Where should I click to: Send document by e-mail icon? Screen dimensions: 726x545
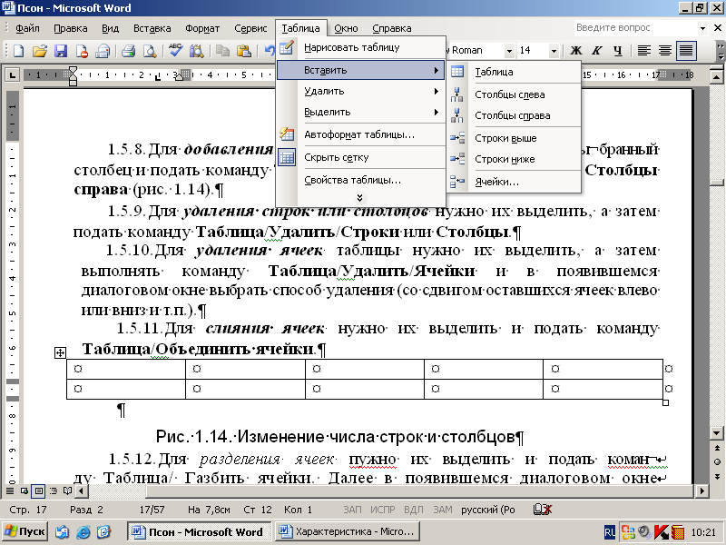pos(103,51)
